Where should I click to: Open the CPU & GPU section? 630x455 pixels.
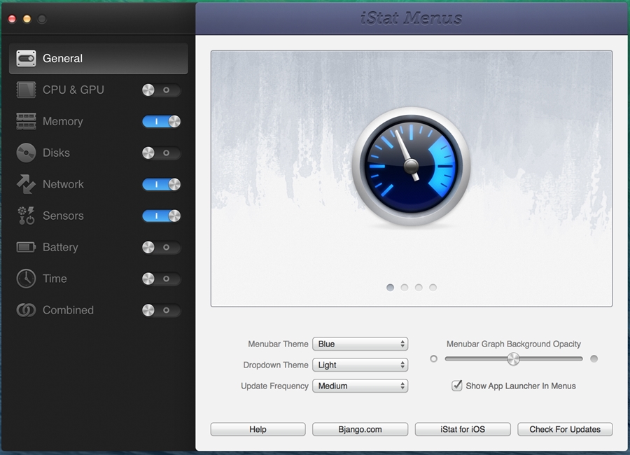tap(73, 90)
